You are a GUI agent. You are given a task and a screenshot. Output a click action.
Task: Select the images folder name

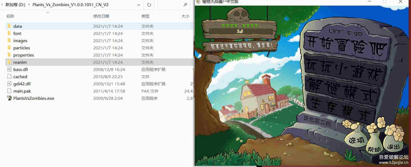click(20, 41)
